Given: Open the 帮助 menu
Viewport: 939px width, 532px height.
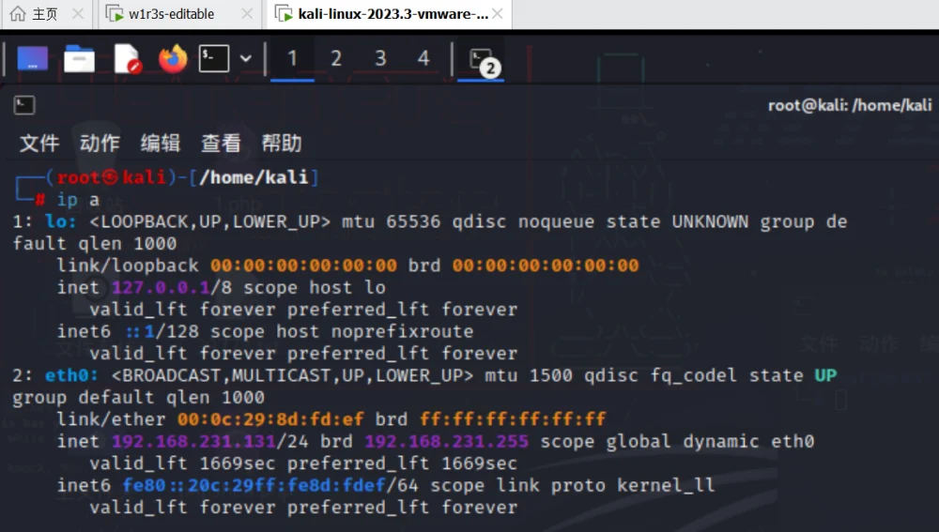Looking at the screenshot, I should point(282,144).
